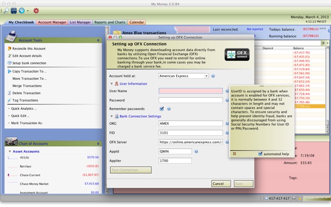The height and width of the screenshot is (207, 331).
Task: Click help icon next to ORG field
Action: coord(227,124)
